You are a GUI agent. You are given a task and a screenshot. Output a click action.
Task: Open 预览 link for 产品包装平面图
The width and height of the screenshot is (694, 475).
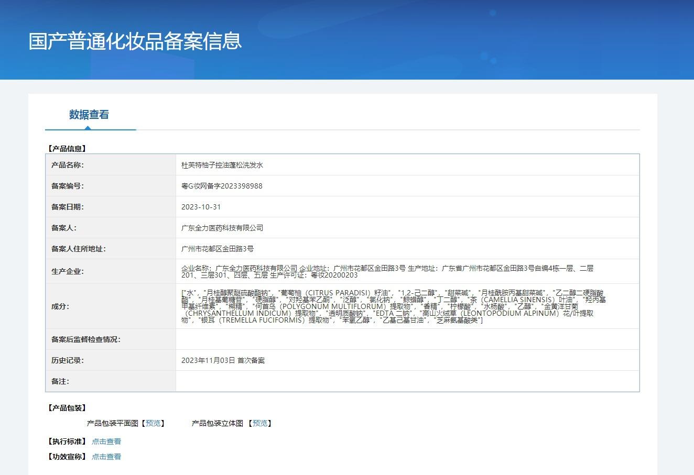tap(154, 423)
